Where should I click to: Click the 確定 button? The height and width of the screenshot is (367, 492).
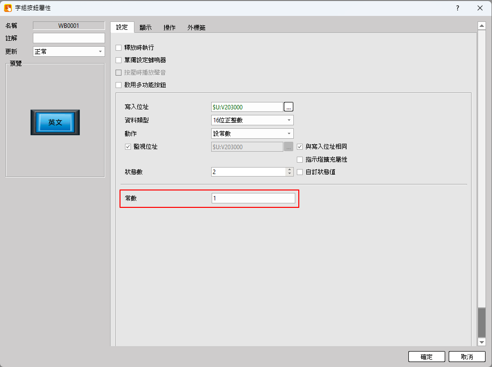(x=426, y=357)
